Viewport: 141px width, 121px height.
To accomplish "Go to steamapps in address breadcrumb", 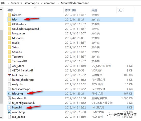I will (31, 3).
